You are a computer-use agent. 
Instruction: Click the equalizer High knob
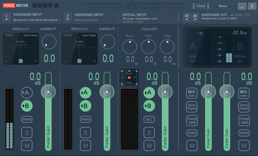167,47
